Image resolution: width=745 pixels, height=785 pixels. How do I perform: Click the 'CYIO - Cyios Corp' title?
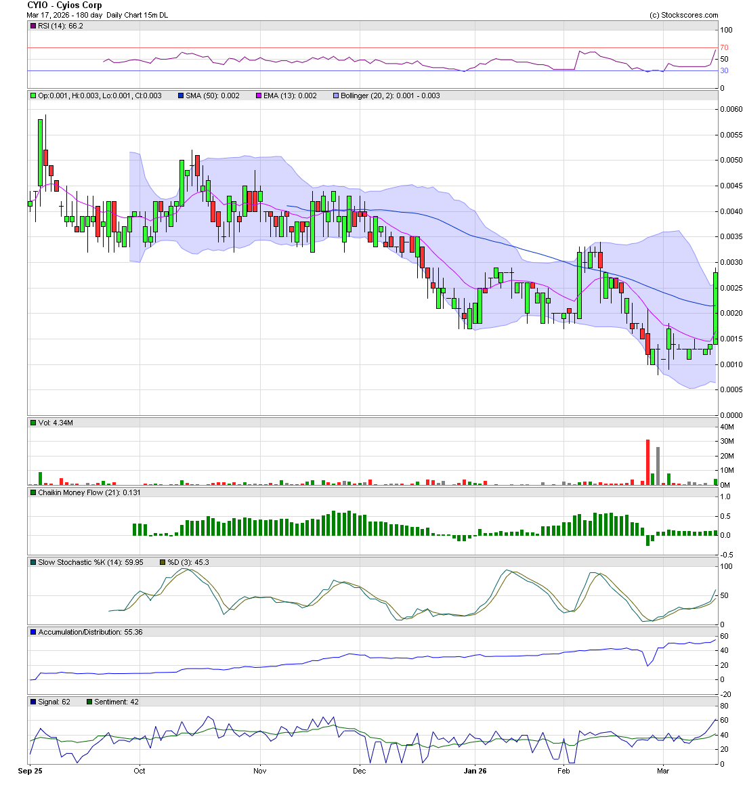click(64, 5)
